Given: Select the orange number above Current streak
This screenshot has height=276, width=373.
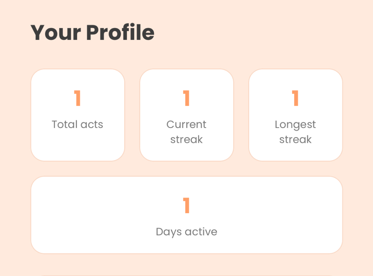Looking at the screenshot, I should (186, 98).
